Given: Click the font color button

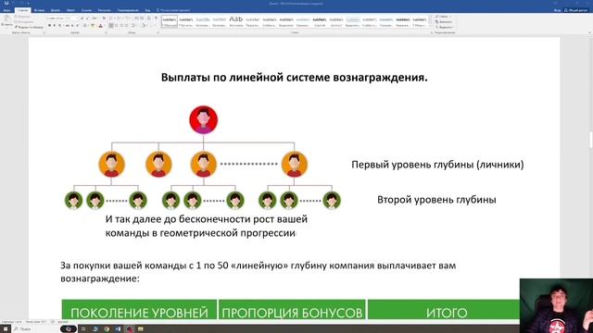Looking at the screenshot, I should [x=101, y=25].
